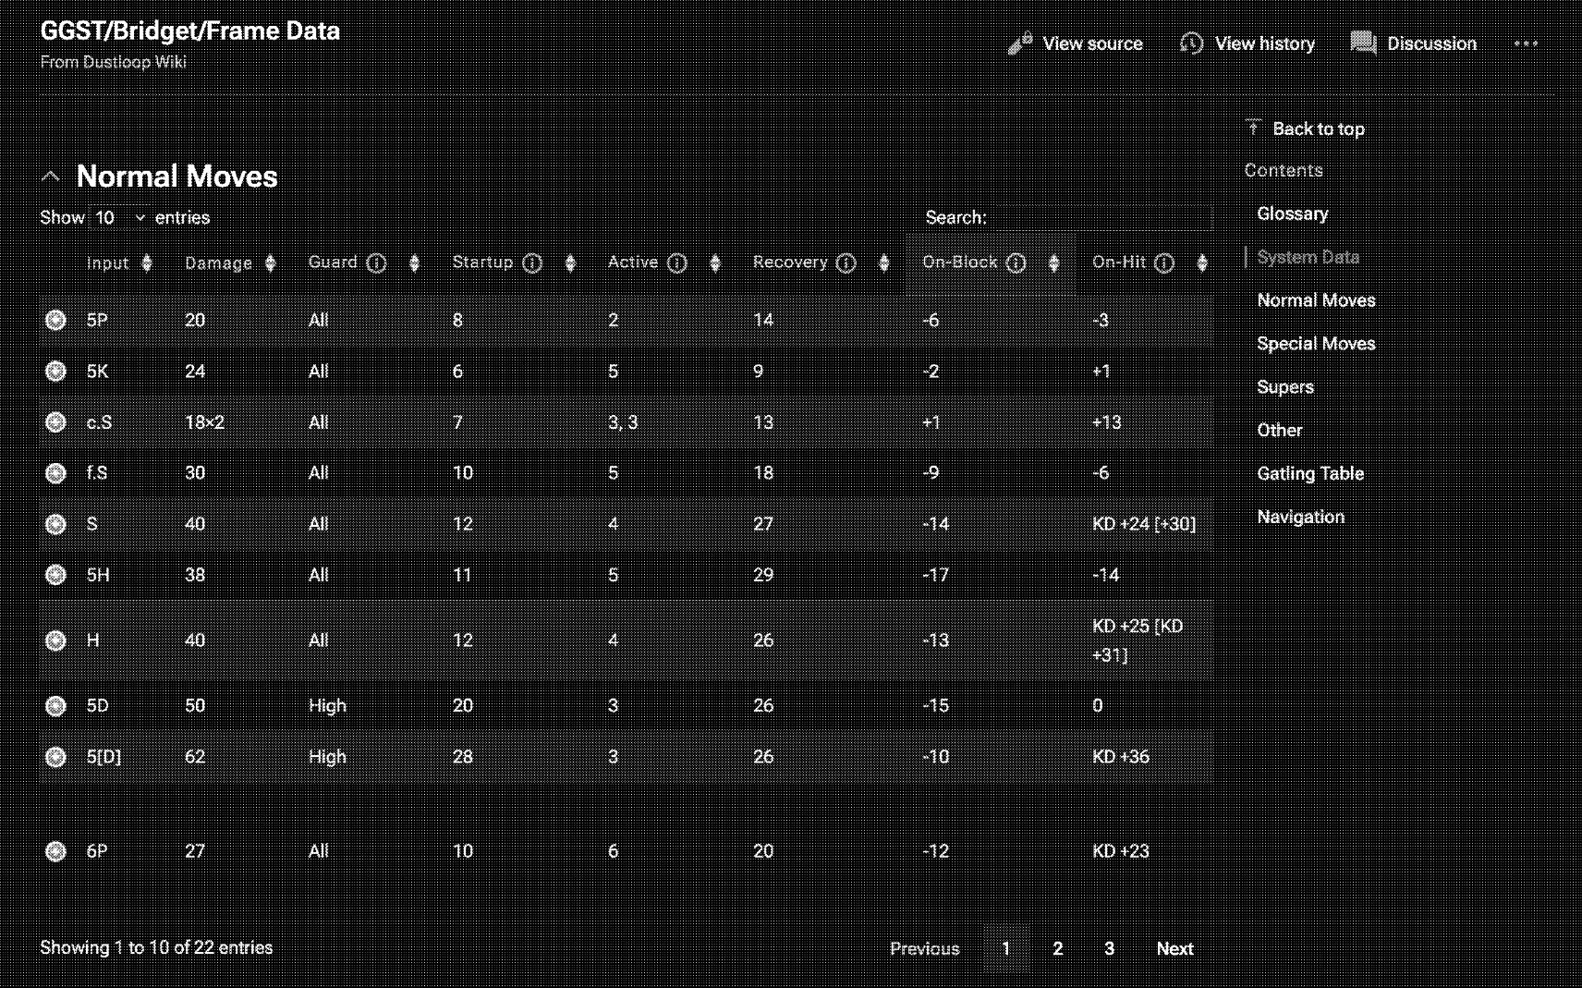The image size is (1582, 988).
Task: Click the View history clock icon
Action: 1191,43
